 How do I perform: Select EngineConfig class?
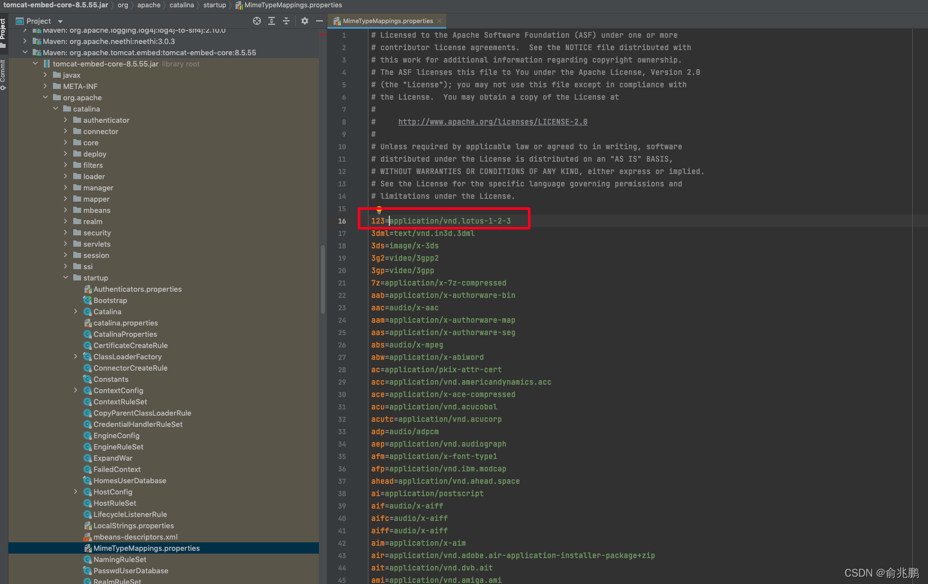point(116,435)
